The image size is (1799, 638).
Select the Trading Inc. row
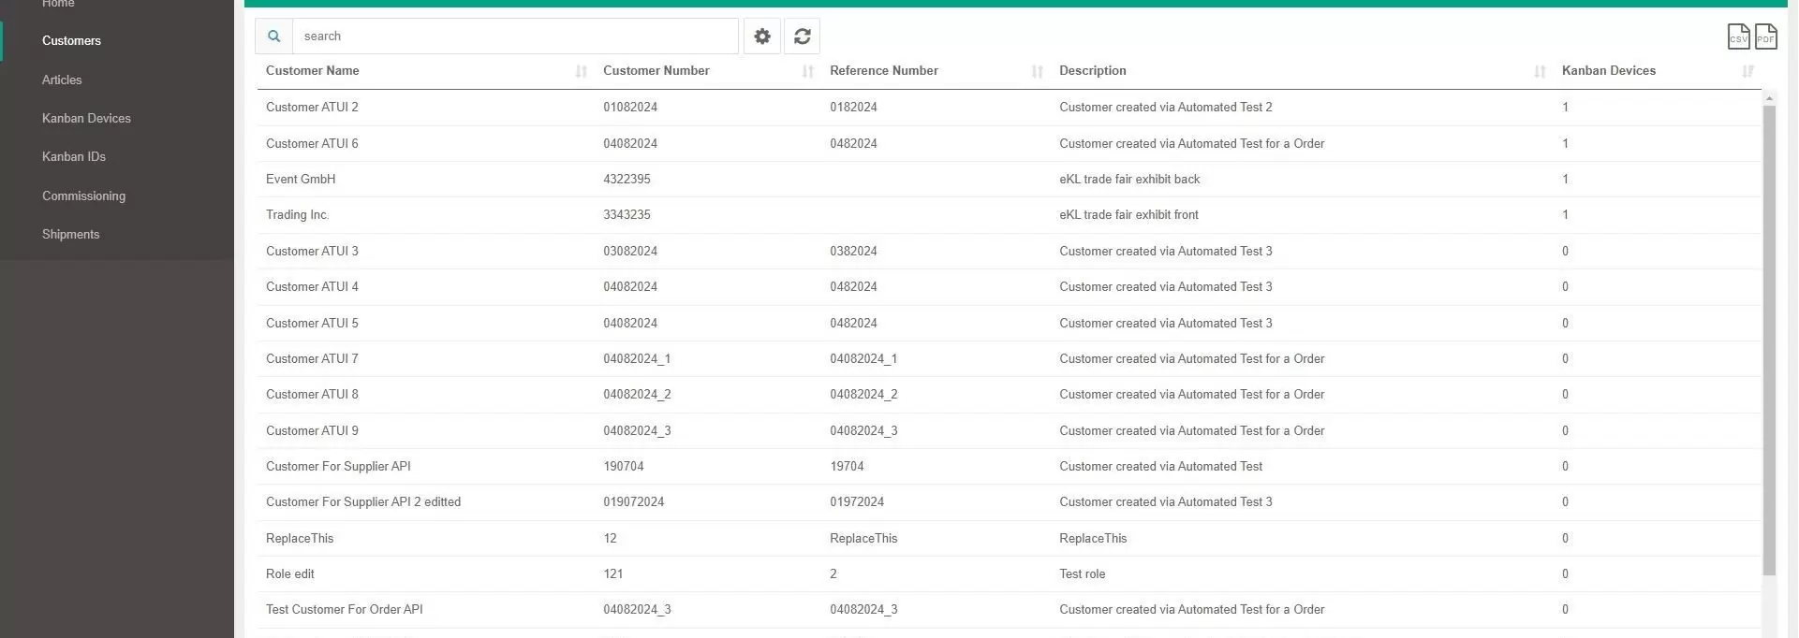[x=1009, y=215]
